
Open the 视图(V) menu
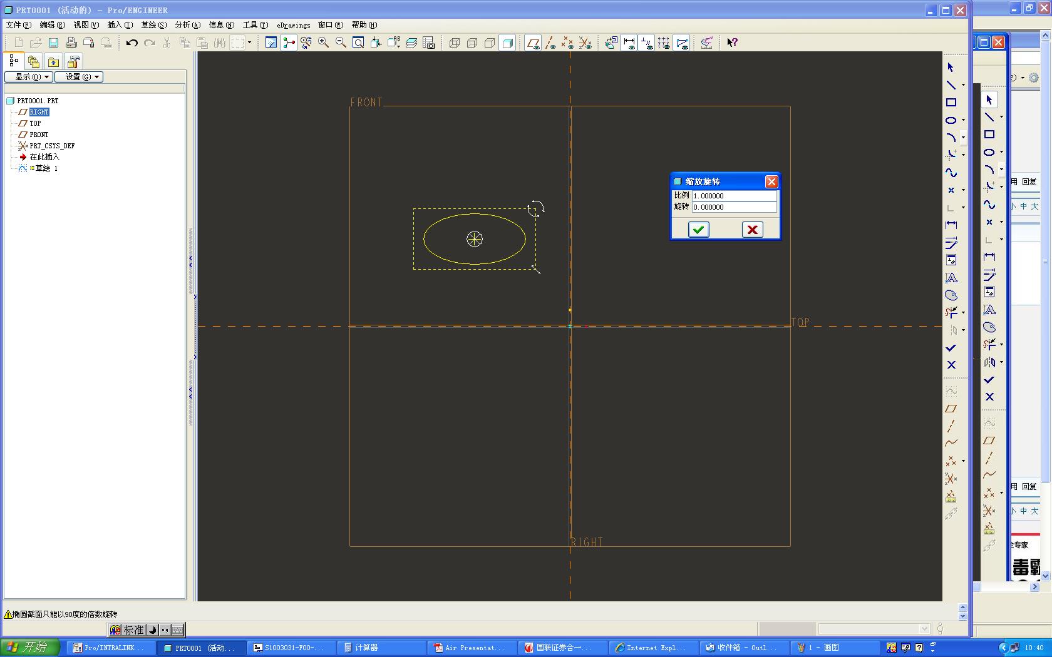(x=86, y=25)
